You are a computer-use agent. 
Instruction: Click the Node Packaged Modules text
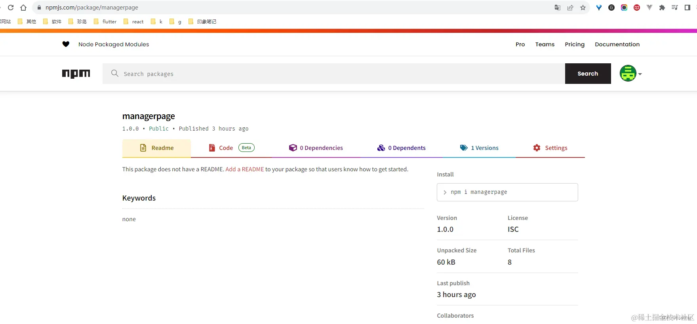[x=114, y=44]
